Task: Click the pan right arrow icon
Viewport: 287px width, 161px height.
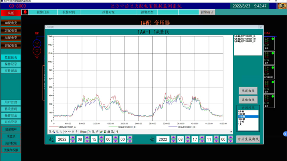Action: click(x=69, y=132)
